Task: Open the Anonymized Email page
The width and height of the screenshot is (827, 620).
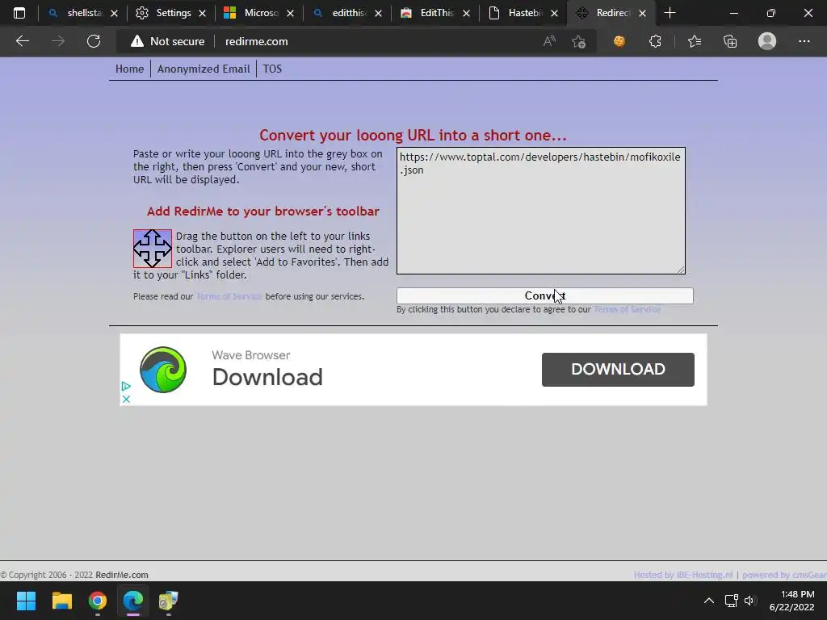Action: (x=204, y=69)
